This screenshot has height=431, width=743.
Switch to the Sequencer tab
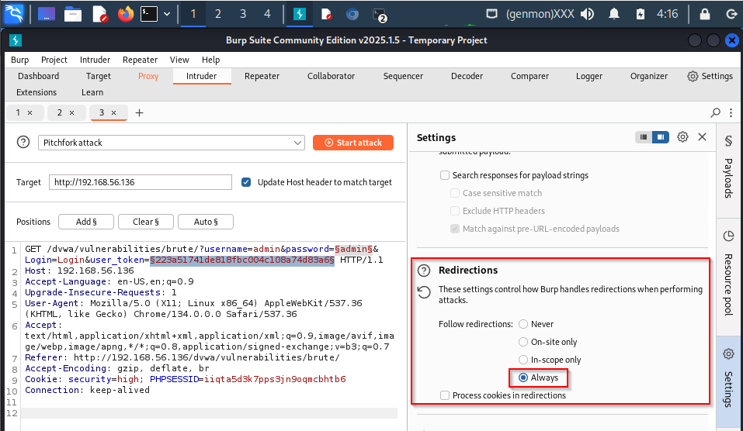pos(403,76)
